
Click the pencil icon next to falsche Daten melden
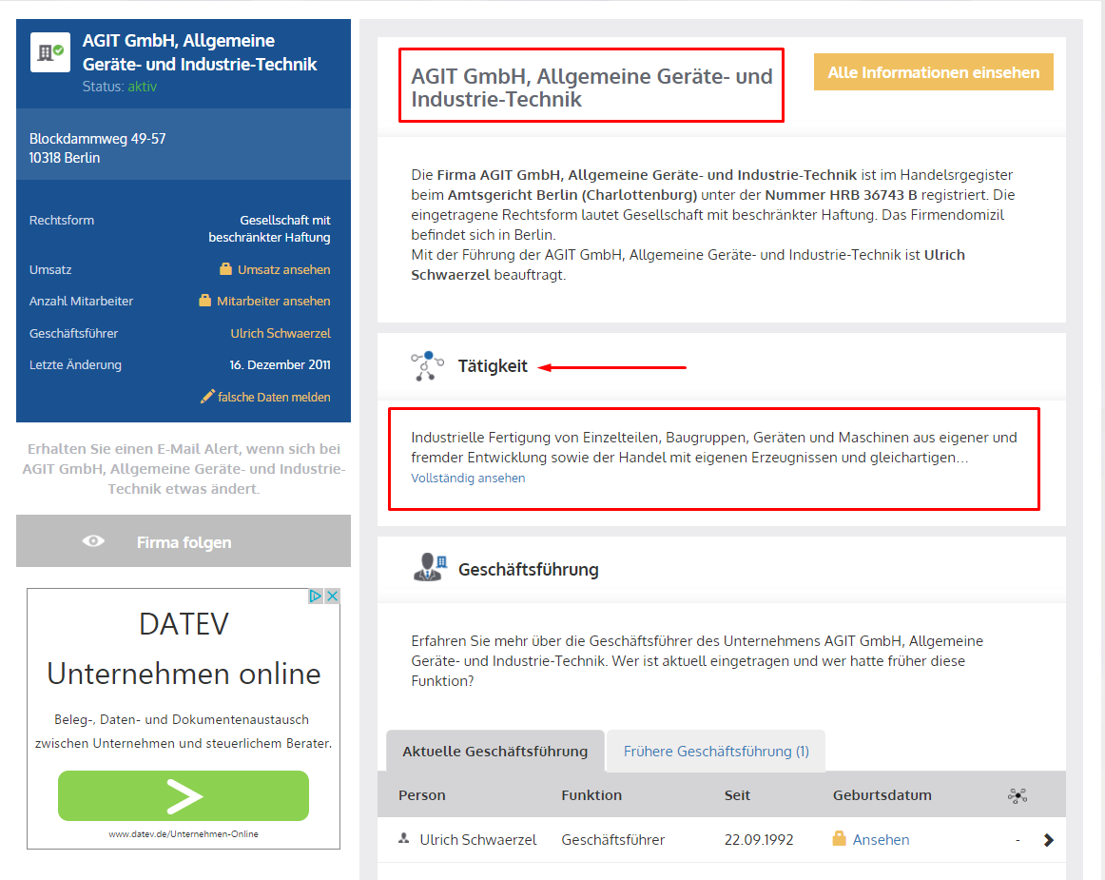point(207,397)
